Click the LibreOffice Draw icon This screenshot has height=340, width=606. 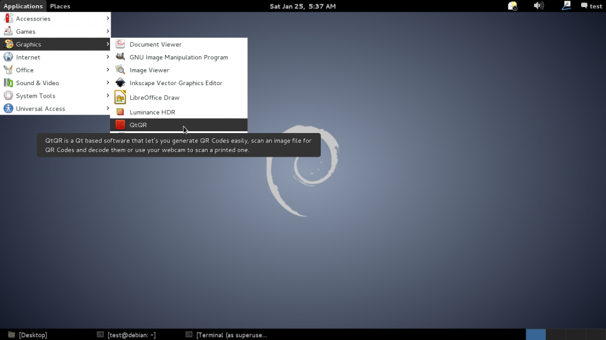click(x=120, y=97)
